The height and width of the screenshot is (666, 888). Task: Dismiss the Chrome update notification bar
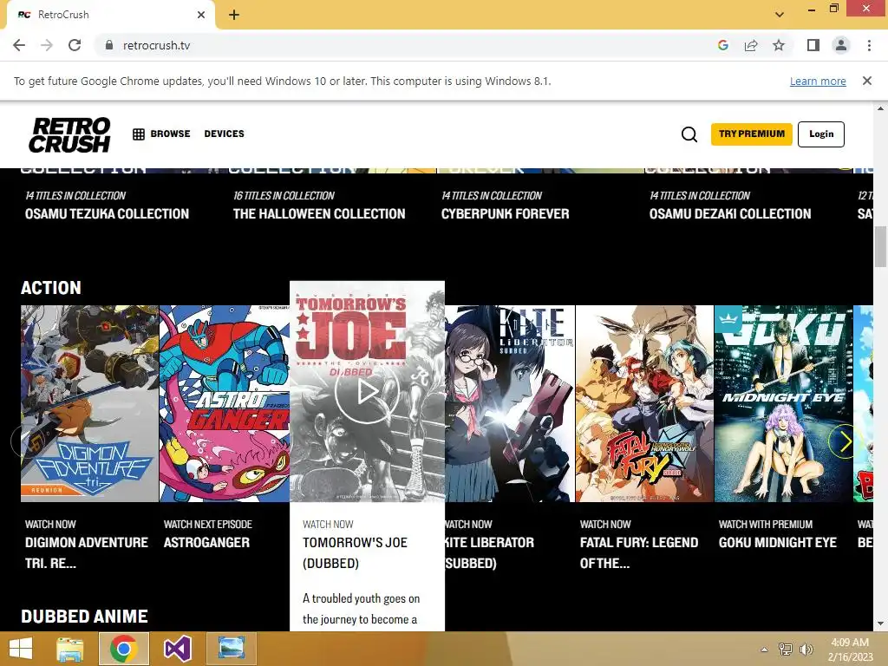coord(866,81)
